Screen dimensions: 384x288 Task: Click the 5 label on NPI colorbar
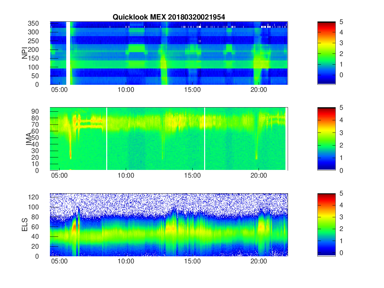(341, 22)
